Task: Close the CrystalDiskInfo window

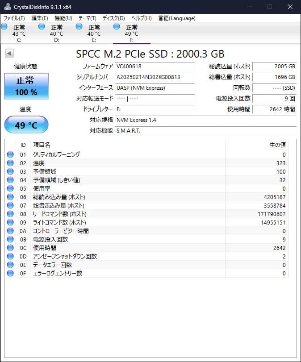Action: 290,7
